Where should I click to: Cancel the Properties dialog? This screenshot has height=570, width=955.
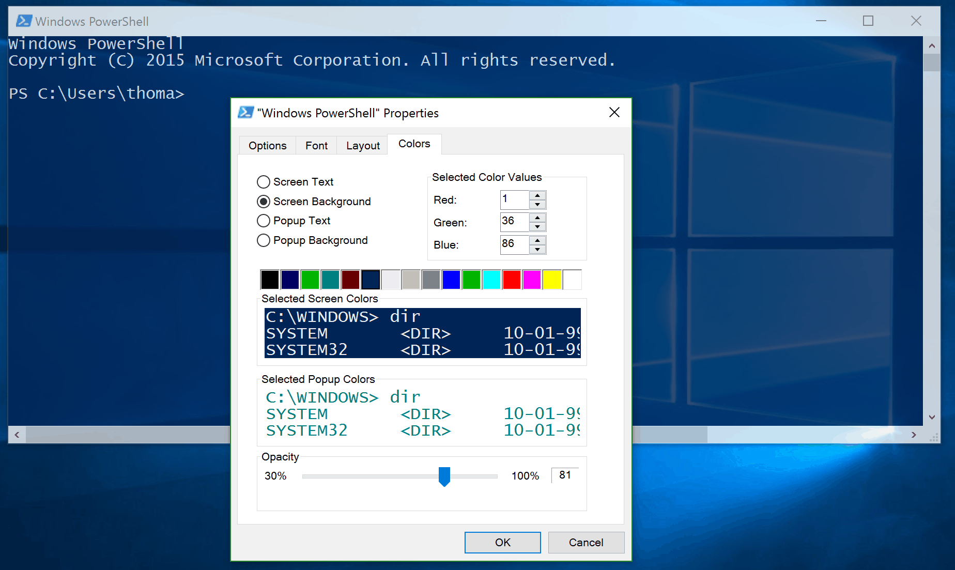[586, 542]
